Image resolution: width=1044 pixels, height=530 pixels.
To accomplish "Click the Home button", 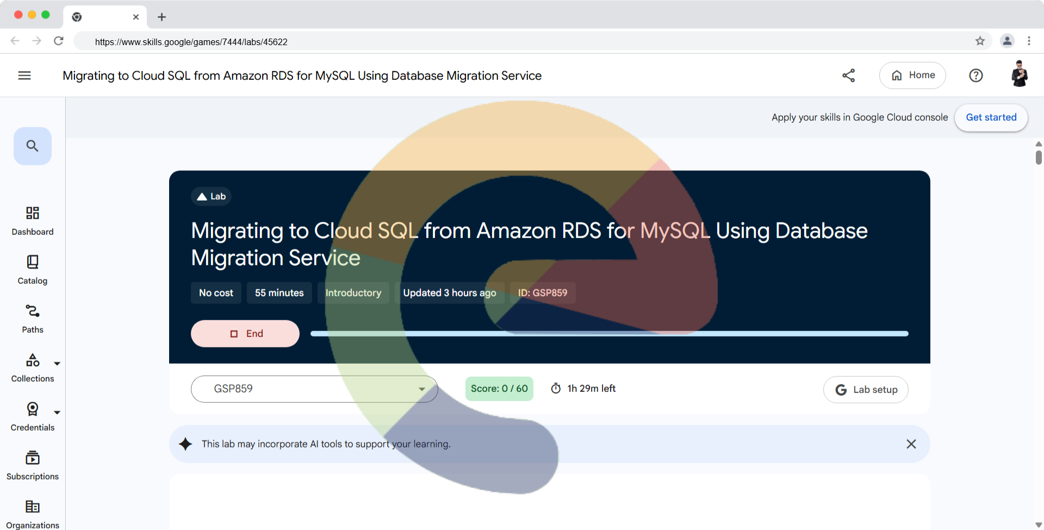I will click(912, 76).
